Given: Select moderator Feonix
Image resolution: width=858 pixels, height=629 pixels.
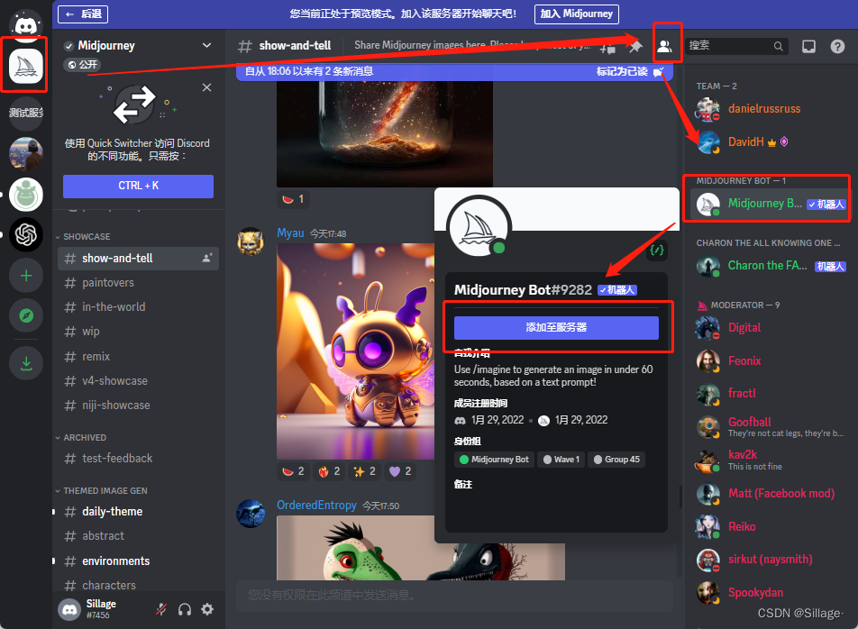Looking at the screenshot, I should [768, 361].
